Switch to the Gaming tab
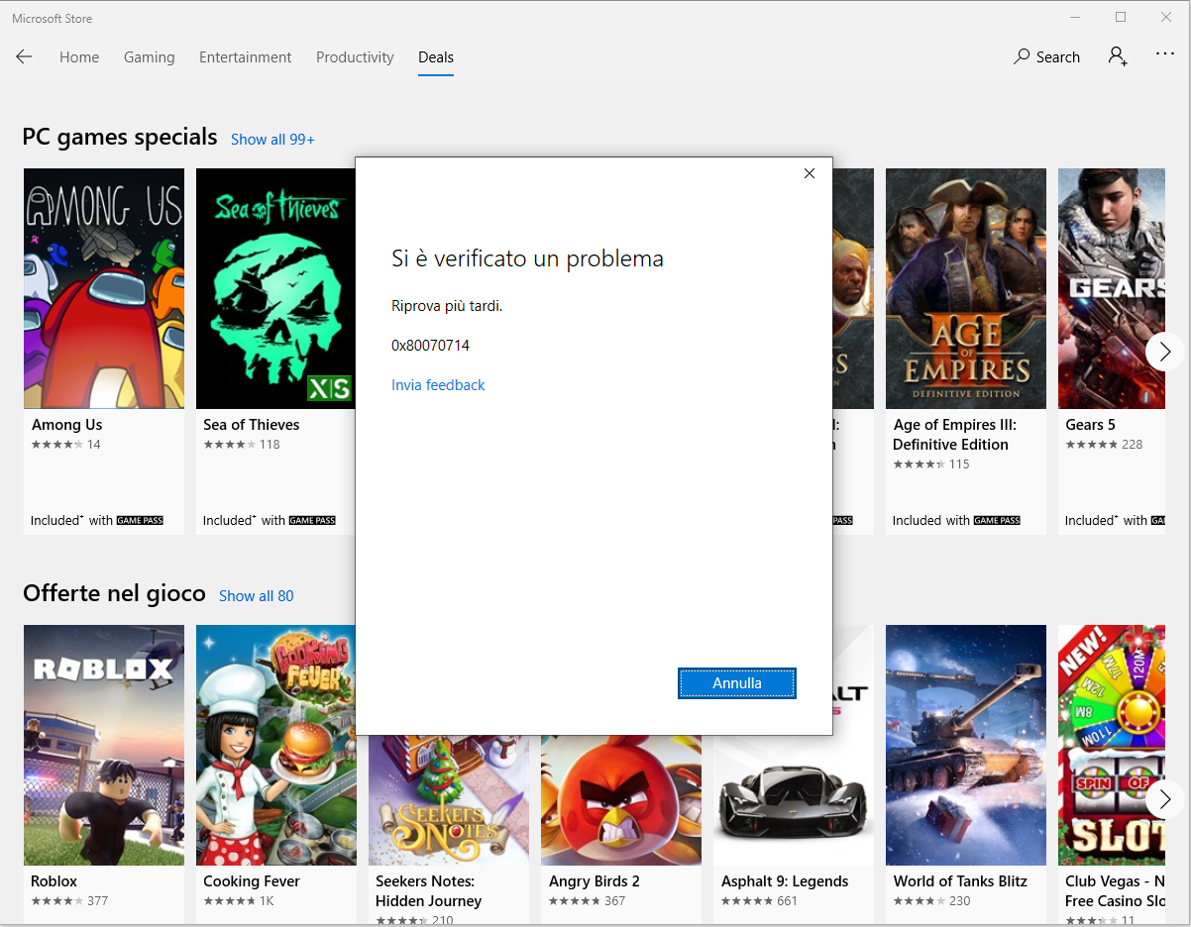This screenshot has height=927, width=1191. point(149,57)
